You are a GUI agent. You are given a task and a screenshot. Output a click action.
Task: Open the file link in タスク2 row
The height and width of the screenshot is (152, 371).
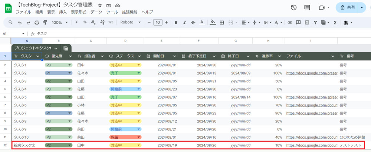[311, 73]
